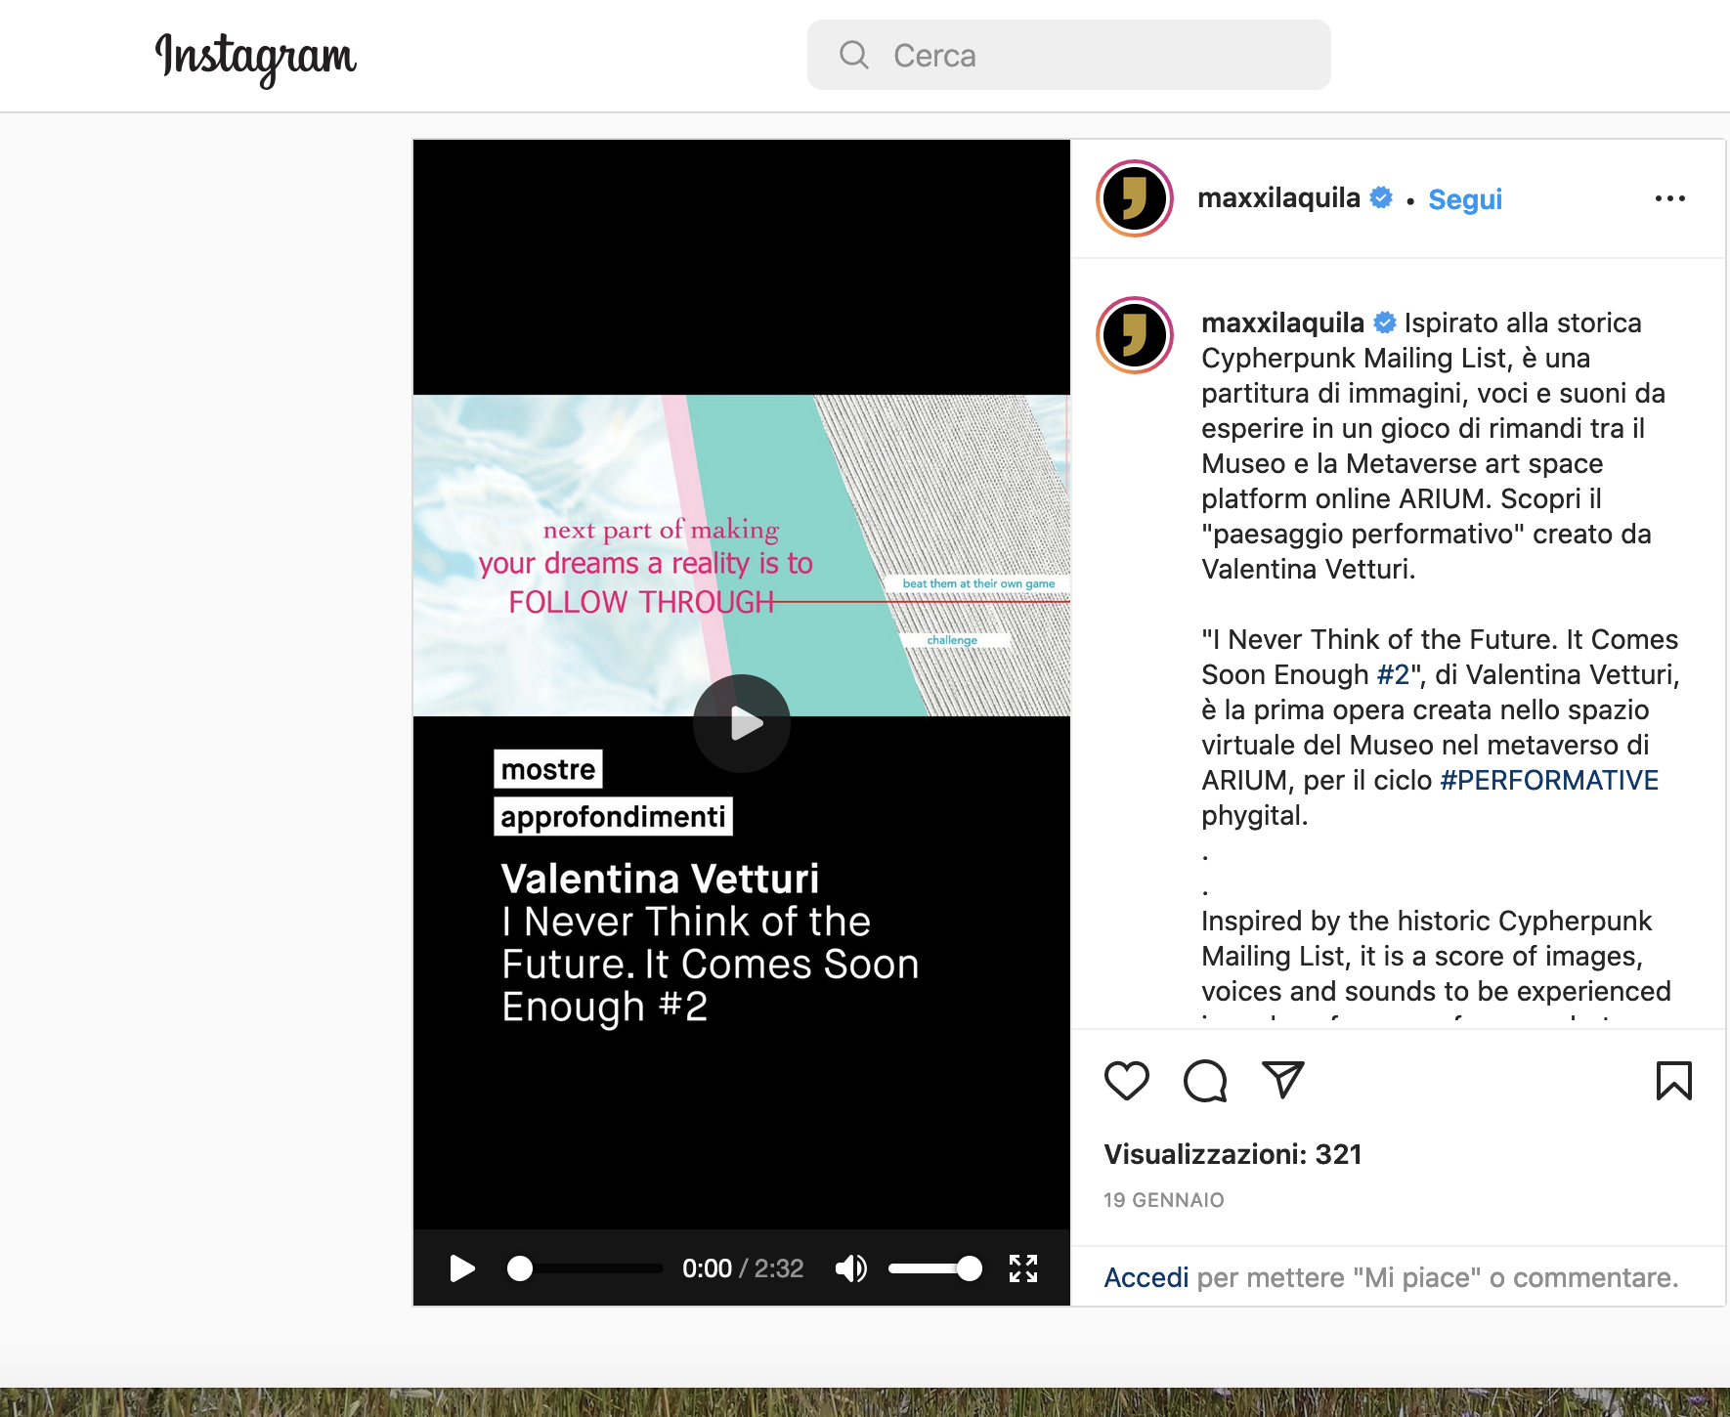Open the #PERFORMATIVE hashtag link
Image resolution: width=1730 pixels, height=1417 pixels.
(x=1549, y=780)
